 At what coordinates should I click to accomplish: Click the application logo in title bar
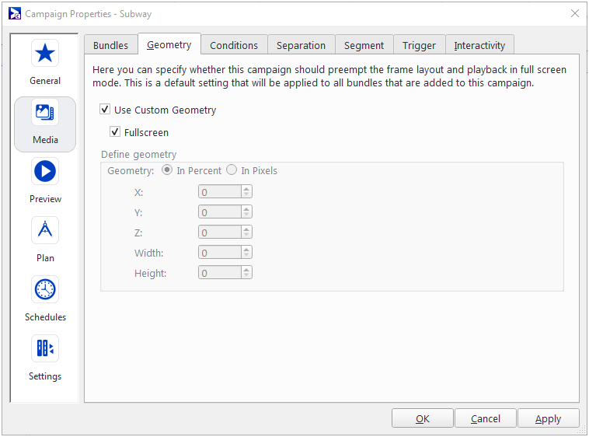(x=14, y=14)
